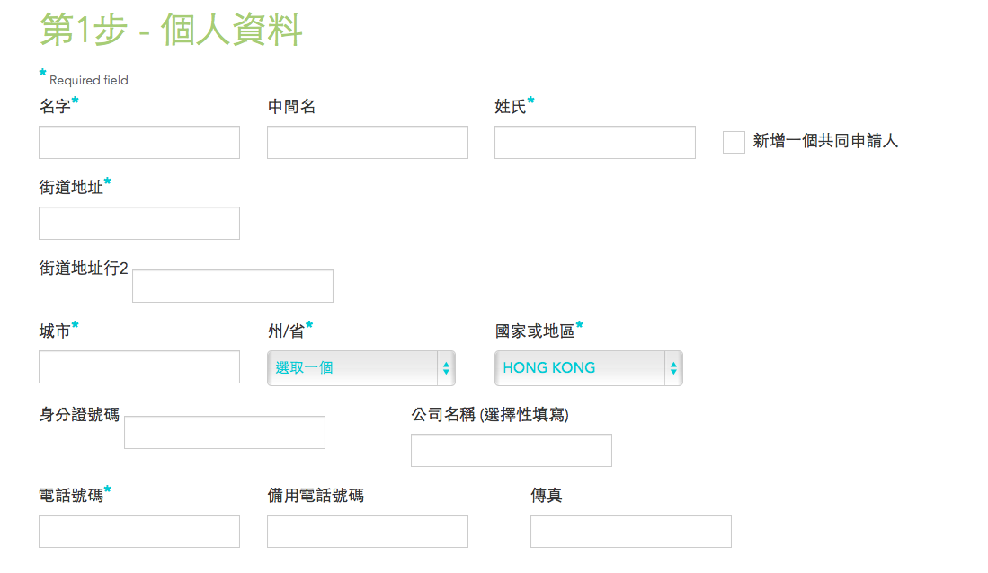
Task: Focus the 姓氏 (surname) input field
Action: 595,143
